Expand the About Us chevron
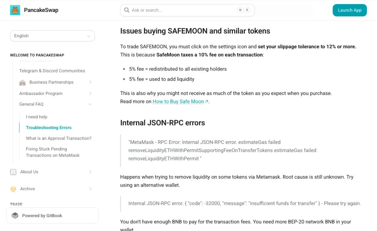 click(90, 172)
